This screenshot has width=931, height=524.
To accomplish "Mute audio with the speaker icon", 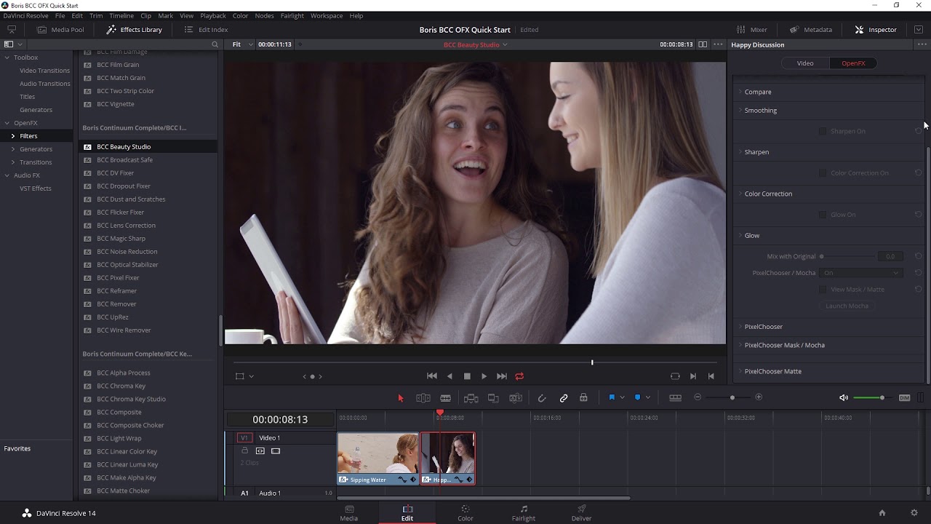I will (x=844, y=397).
